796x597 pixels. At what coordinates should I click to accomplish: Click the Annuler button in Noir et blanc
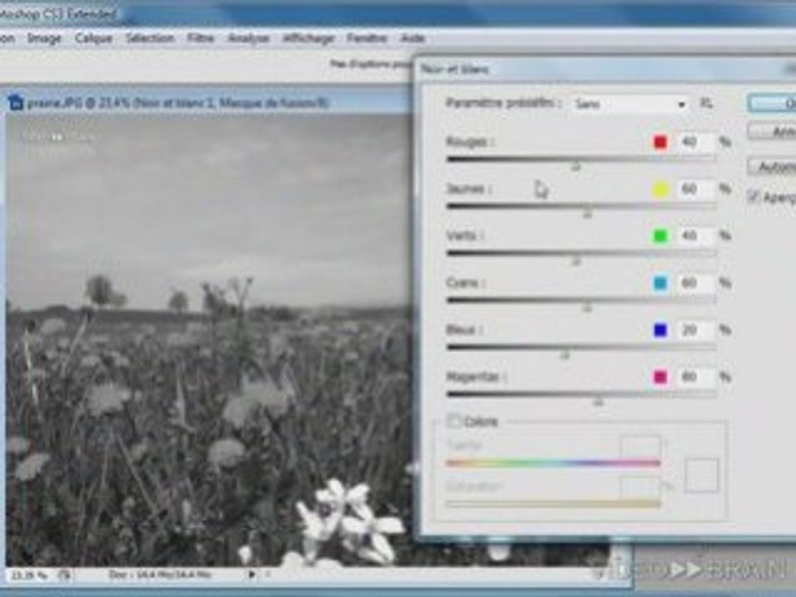point(772,132)
